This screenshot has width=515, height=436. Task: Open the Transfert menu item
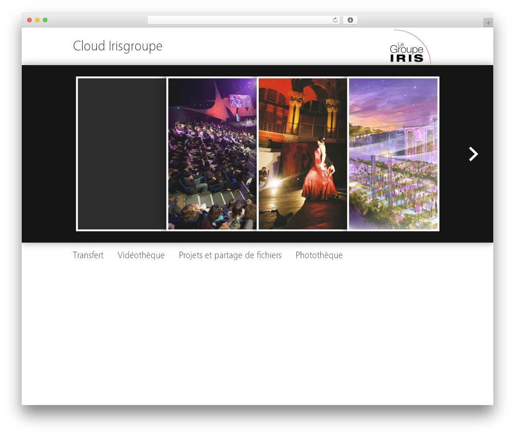point(88,255)
